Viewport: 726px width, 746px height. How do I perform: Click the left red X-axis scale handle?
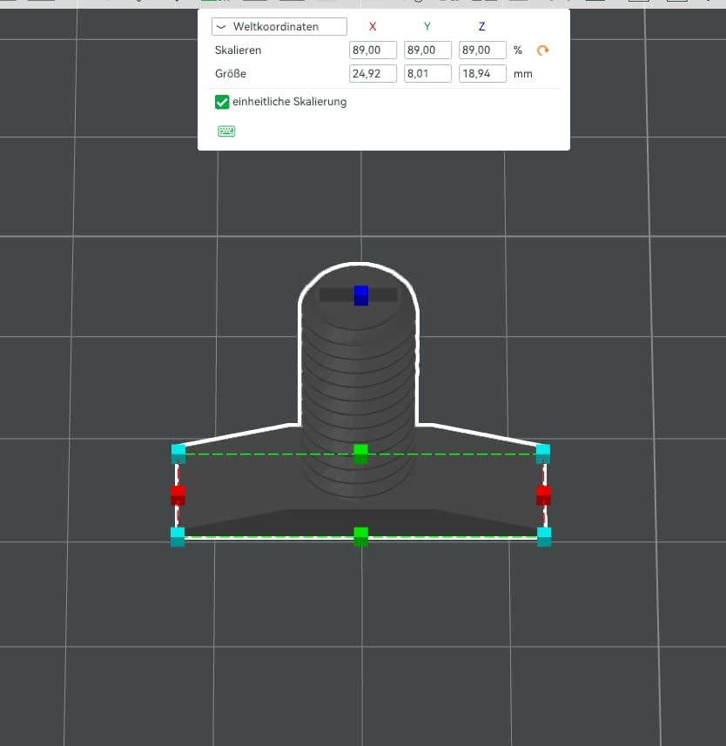coord(178,495)
